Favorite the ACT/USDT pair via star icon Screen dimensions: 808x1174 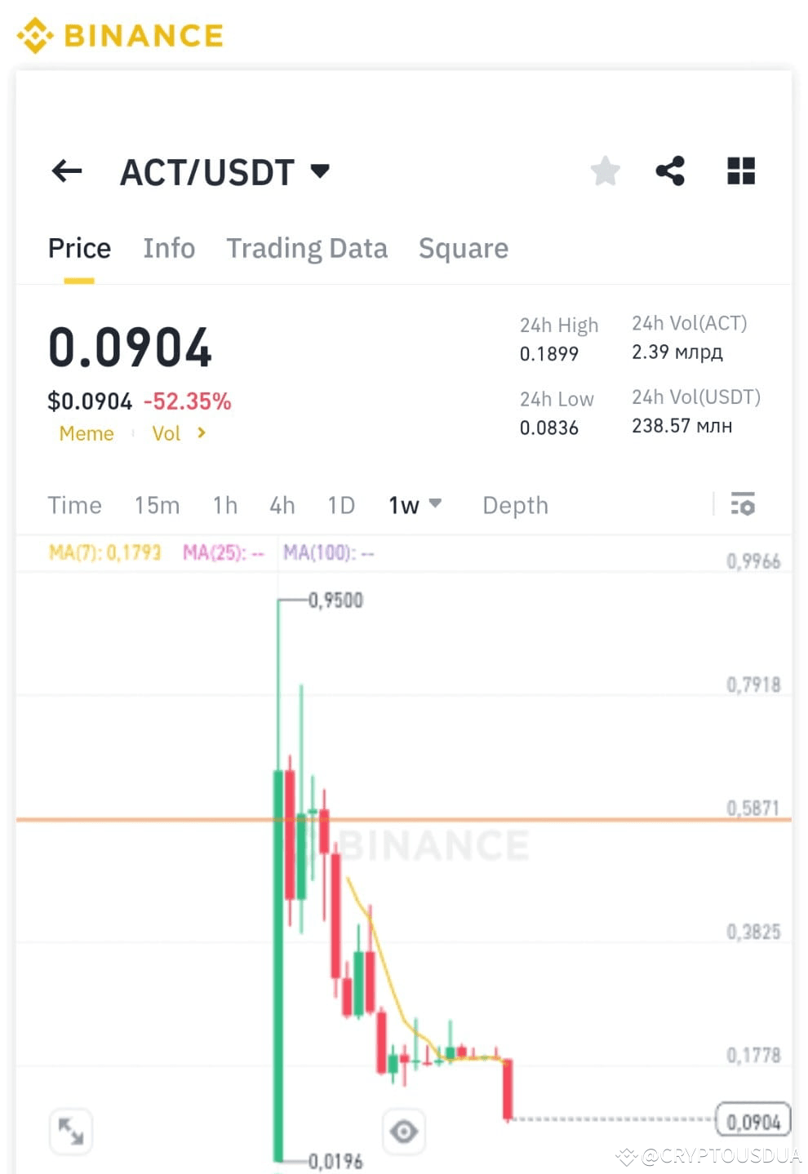605,171
